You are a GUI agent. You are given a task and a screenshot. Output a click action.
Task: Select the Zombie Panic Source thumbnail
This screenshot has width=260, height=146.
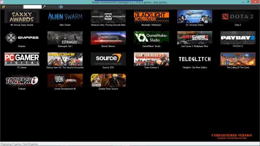(108, 80)
